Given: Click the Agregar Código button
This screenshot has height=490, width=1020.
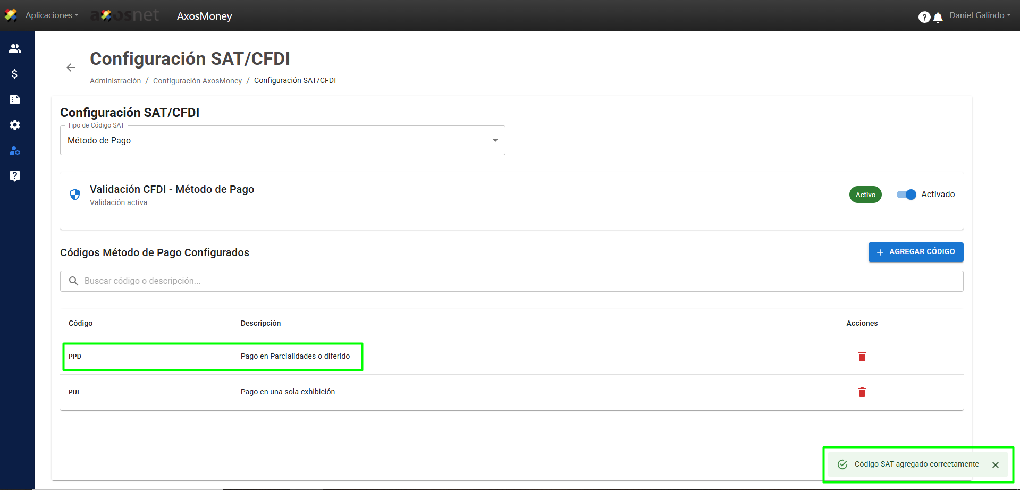Looking at the screenshot, I should point(915,252).
